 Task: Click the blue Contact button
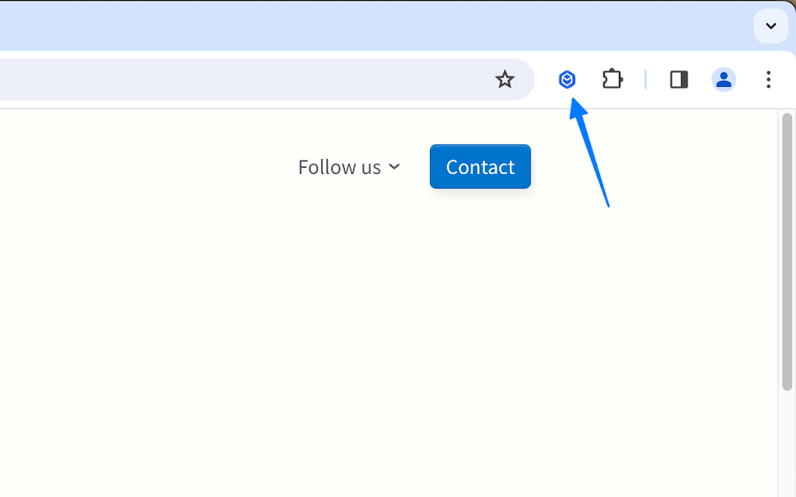480,166
